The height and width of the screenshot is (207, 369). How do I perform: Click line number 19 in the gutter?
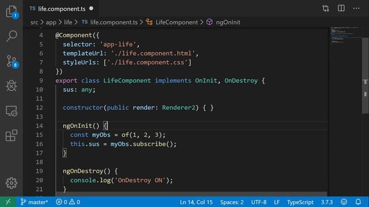tap(39, 171)
